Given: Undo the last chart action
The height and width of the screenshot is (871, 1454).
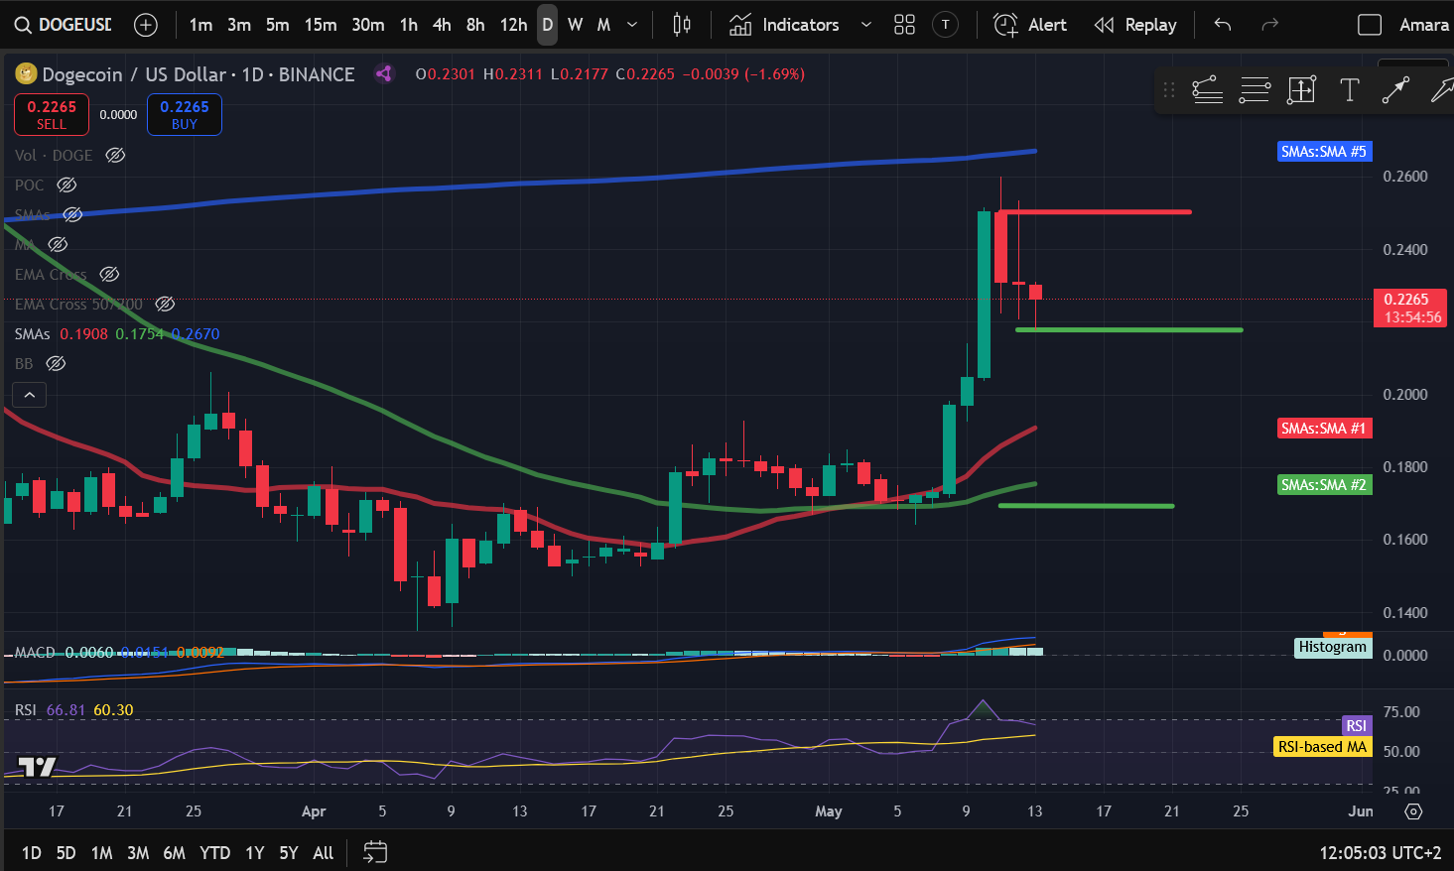Looking at the screenshot, I should point(1223,25).
